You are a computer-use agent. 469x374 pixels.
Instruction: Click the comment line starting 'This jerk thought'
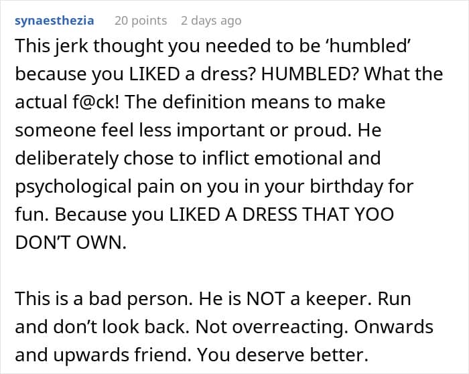pos(212,47)
